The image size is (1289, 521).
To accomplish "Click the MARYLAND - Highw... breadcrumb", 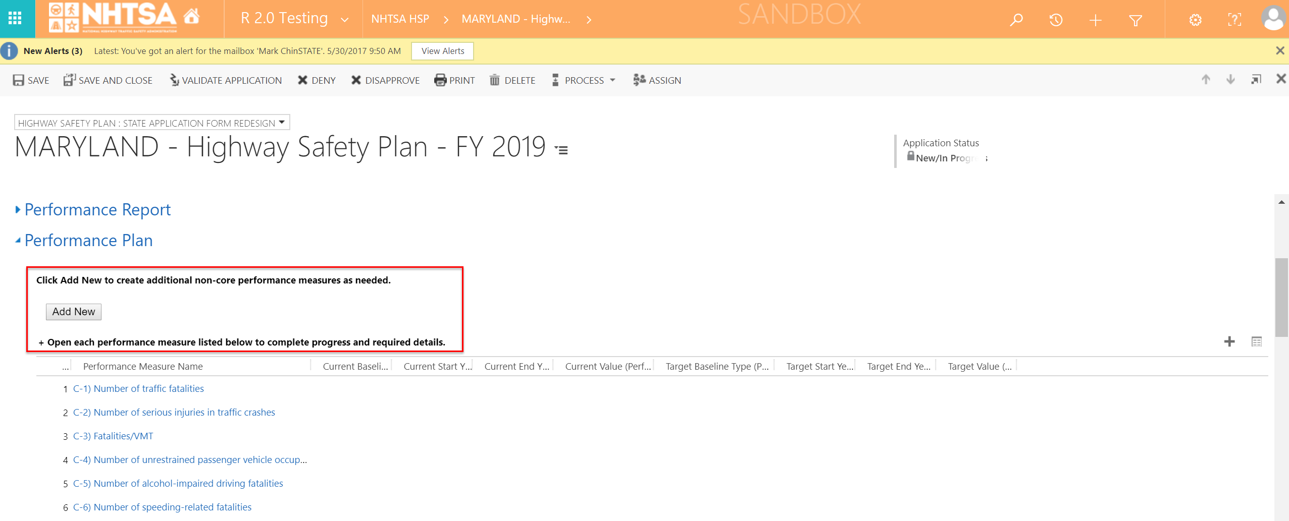I will pos(515,19).
